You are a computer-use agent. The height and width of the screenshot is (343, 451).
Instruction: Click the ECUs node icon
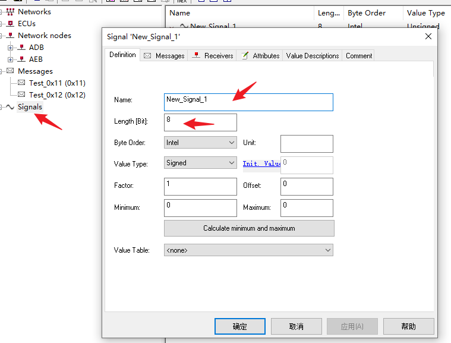[10, 24]
